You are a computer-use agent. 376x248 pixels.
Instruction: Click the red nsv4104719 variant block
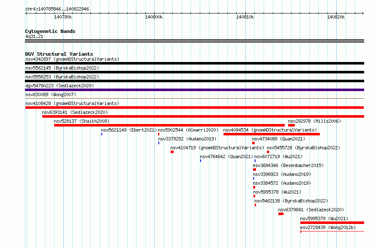tap(172, 152)
